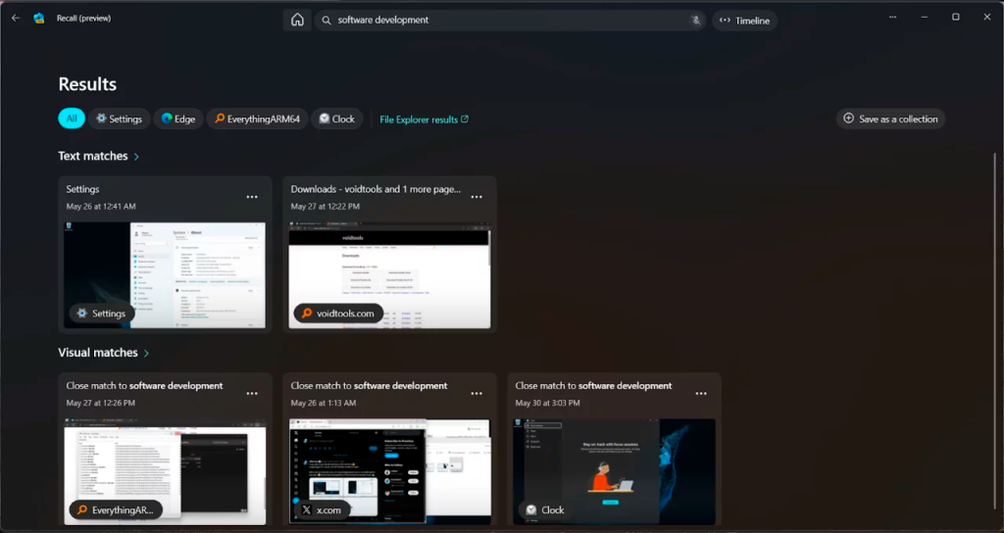Viewport: 1004px width, 533px height.
Task: Expand Visual matches chevron
Action: tap(147, 353)
